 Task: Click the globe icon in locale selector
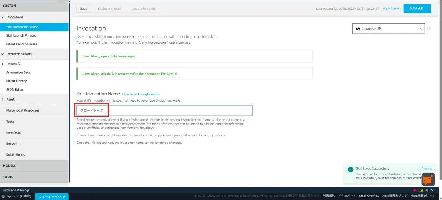pyautogui.click(x=358, y=29)
